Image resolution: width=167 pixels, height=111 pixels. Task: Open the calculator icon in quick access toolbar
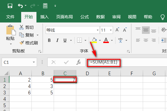pos(45,6)
